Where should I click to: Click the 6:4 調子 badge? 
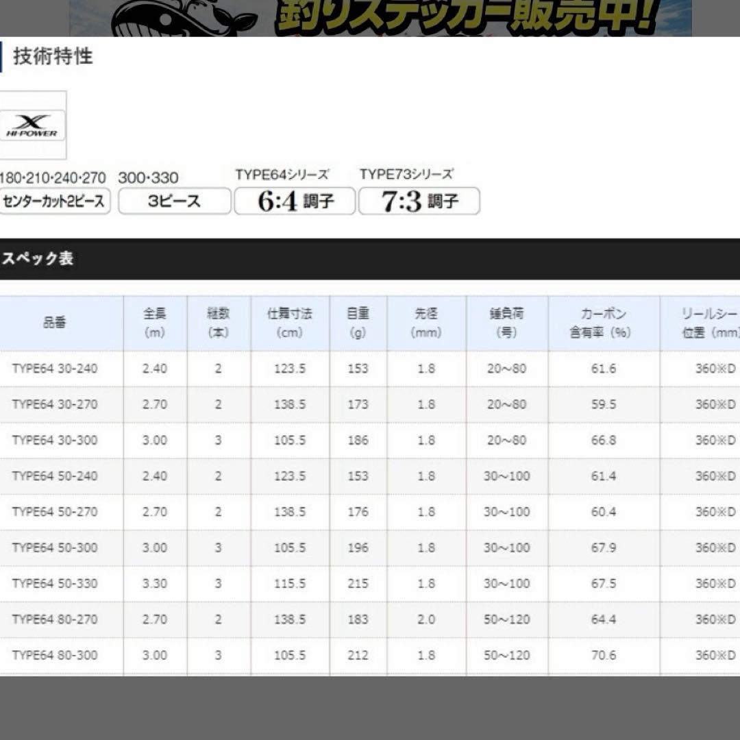click(295, 201)
